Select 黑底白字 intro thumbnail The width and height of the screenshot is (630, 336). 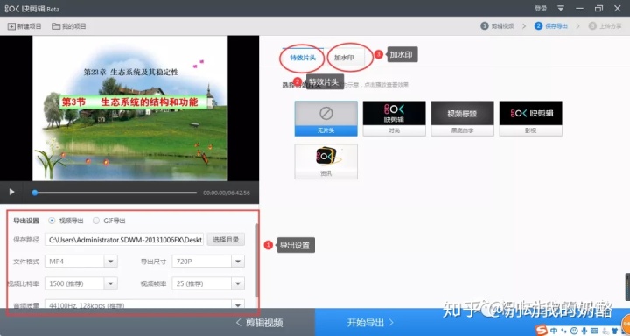tap(463, 118)
